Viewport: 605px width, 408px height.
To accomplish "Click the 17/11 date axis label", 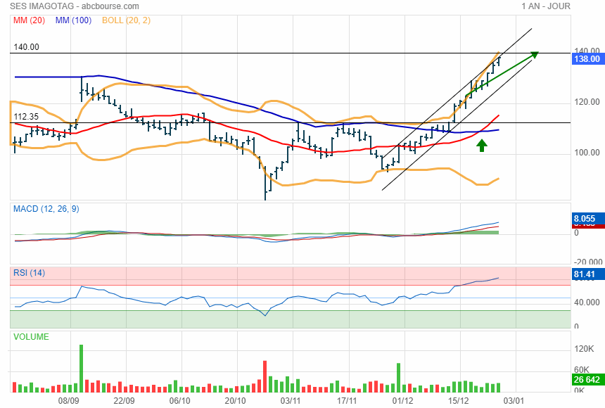I will click(x=347, y=401).
